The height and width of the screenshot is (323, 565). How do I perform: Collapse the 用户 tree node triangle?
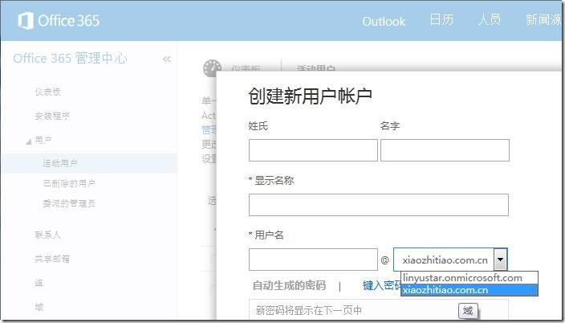pyautogui.click(x=28, y=142)
